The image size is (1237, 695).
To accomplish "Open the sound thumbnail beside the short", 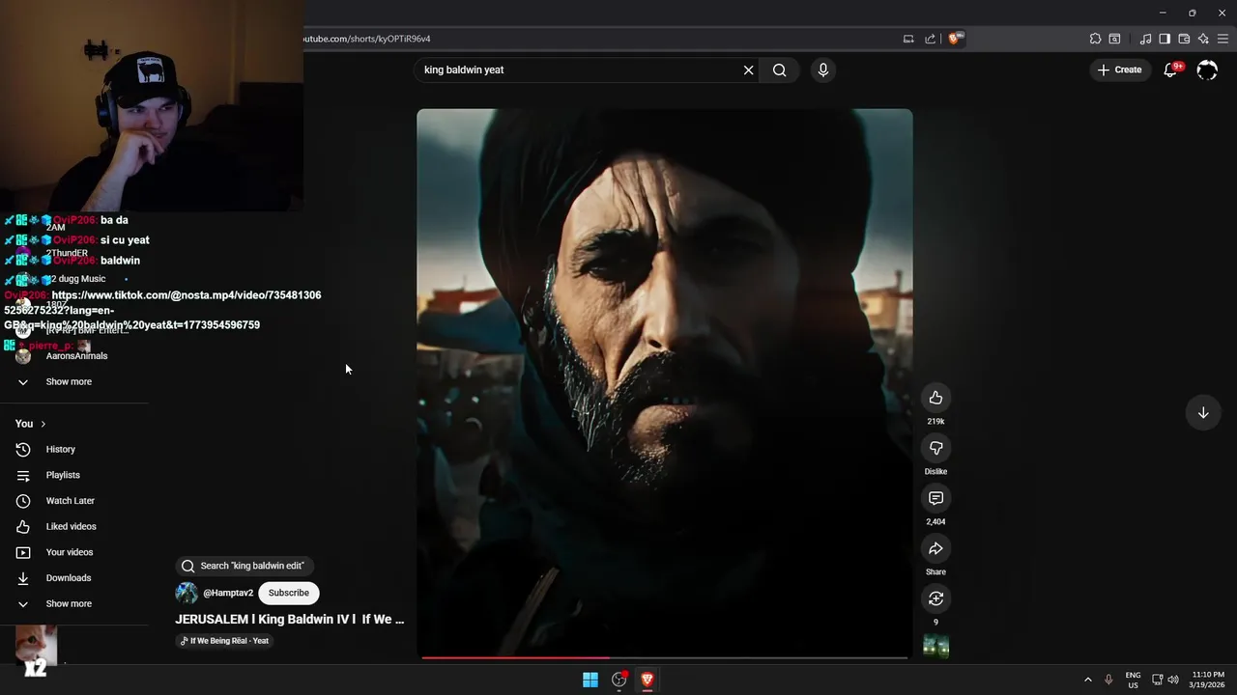I will (935, 647).
